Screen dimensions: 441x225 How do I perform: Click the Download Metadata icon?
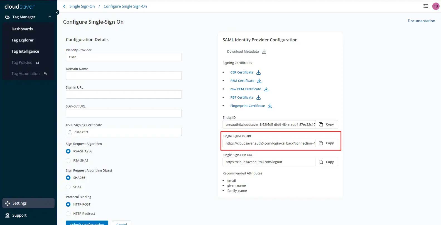264,52
